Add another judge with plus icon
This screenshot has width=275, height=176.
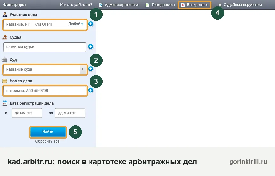pos(91,47)
